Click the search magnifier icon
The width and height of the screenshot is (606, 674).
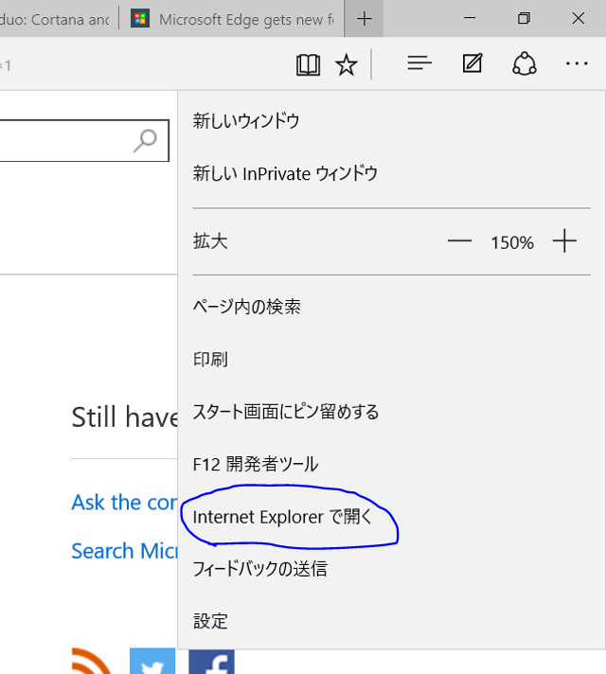pyautogui.click(x=146, y=141)
